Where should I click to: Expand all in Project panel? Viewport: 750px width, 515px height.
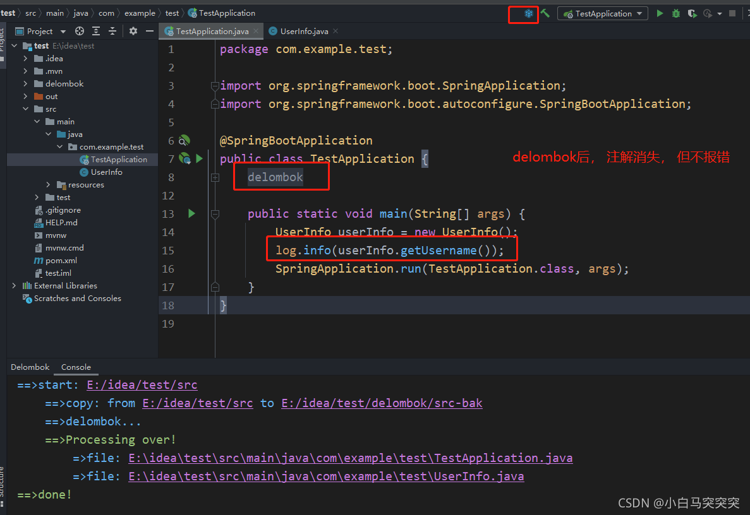(x=96, y=31)
